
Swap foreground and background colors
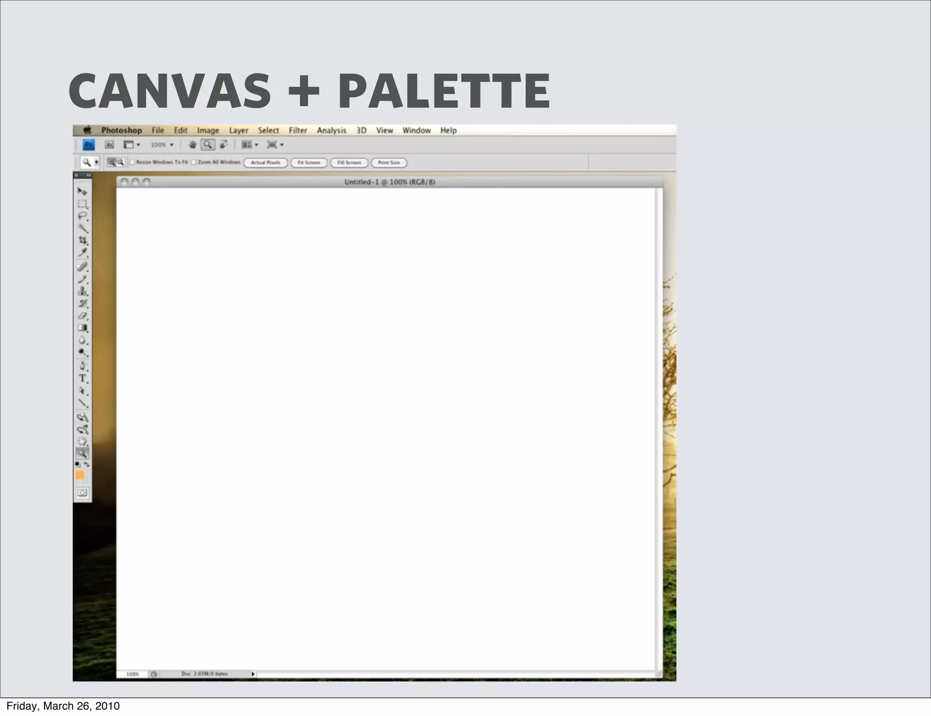[87, 464]
